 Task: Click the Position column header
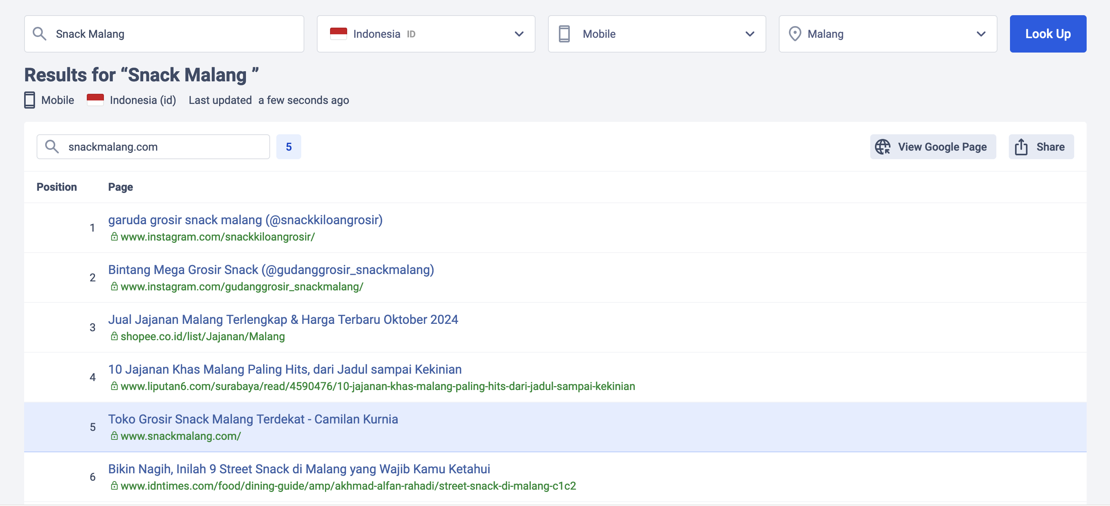tap(56, 187)
